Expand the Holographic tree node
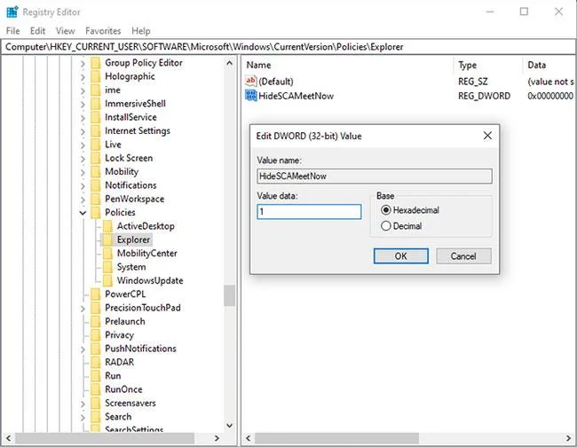This screenshot has width=577, height=447. [83, 77]
